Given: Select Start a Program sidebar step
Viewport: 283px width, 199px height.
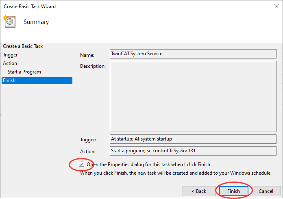Looking at the screenshot, I should pos(24,72).
